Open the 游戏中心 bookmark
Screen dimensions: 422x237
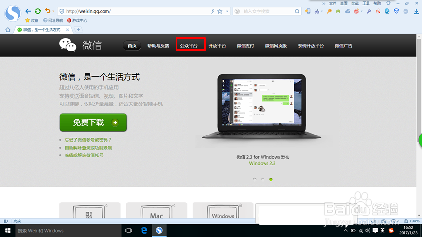pos(77,21)
